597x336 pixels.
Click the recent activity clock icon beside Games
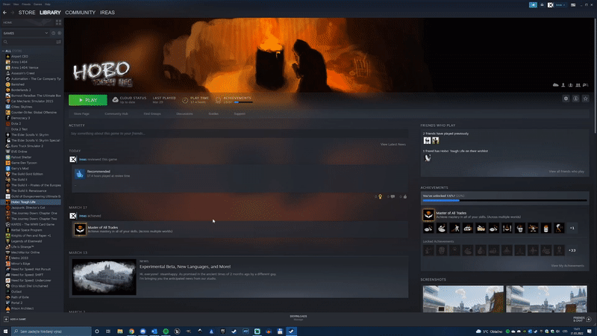[x=53, y=33]
